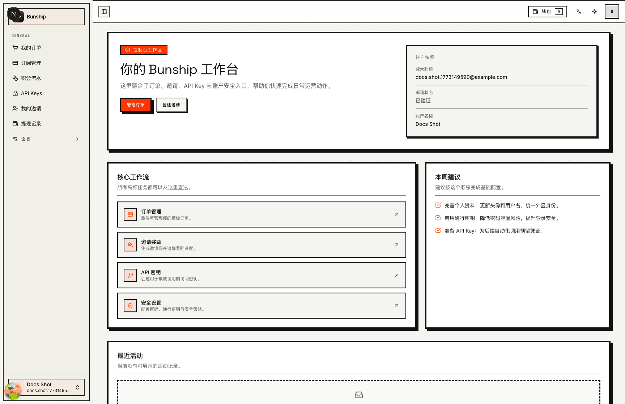The image size is (625, 404).
Task: Toggle the light theme sun icon
Action: click(x=595, y=12)
